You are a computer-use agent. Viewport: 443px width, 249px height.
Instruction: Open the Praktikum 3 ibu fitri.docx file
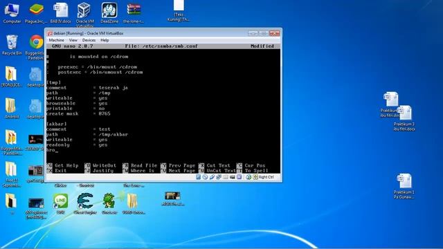click(404, 118)
